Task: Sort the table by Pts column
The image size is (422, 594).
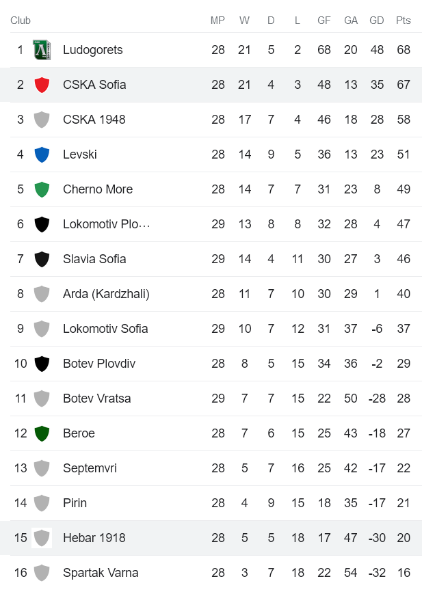Action: click(403, 21)
